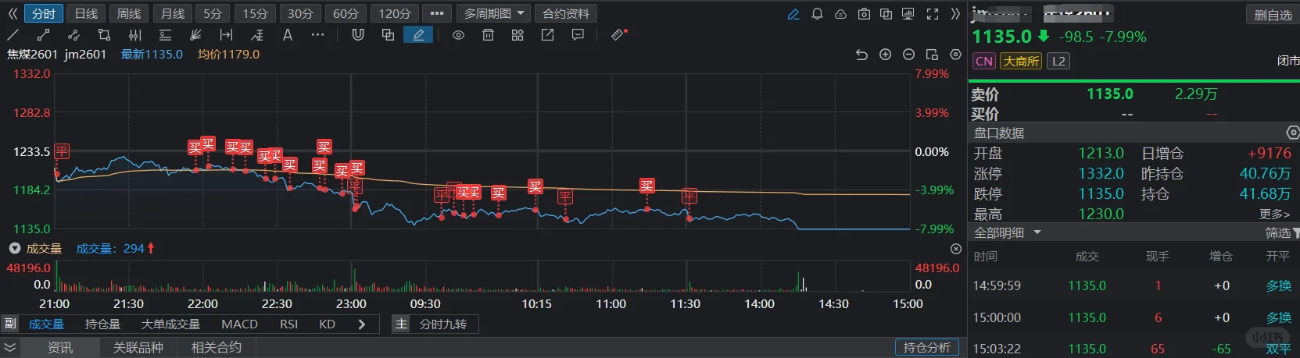Image resolution: width=1300 pixels, height=358 pixels.
Task: Open the drawing tools grid manager
Action: tap(517, 35)
